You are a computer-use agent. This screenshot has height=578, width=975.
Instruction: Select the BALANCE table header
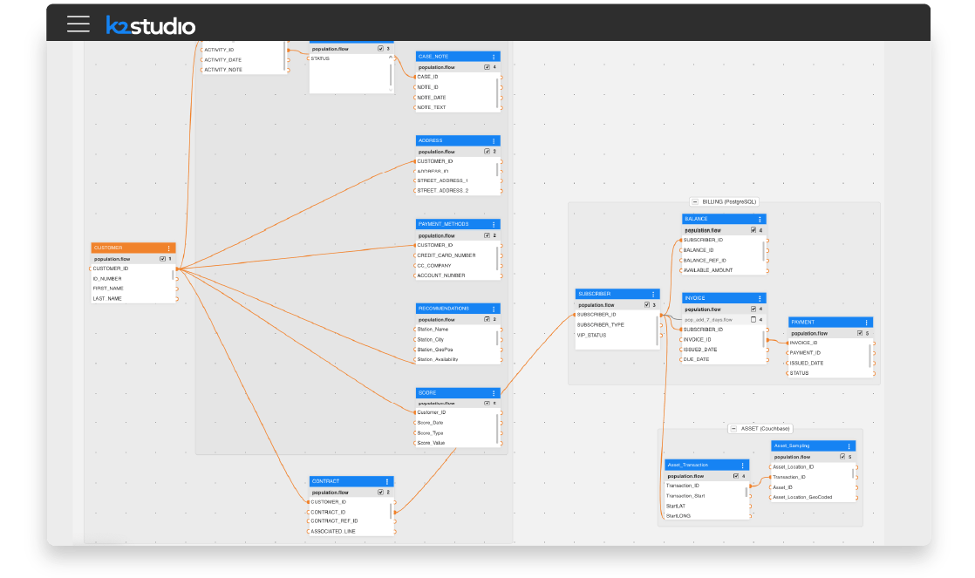coord(725,220)
